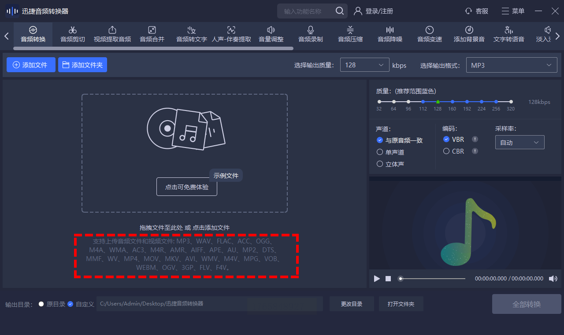Viewport: 564px width, 335px height.
Task: Click the 更改目录 button
Action: coord(352,304)
